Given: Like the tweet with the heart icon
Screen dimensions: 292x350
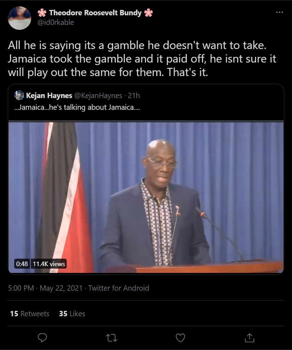Looking at the screenshot, I should pyautogui.click(x=180, y=338).
